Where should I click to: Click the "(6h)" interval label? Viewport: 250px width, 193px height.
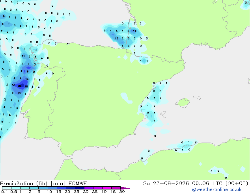42,184
